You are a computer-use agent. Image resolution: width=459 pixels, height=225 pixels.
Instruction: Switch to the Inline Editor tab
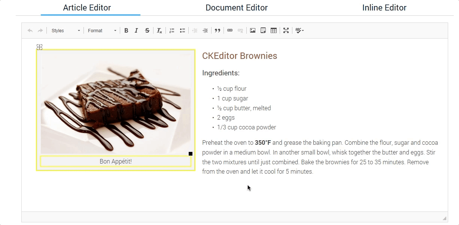click(x=384, y=7)
